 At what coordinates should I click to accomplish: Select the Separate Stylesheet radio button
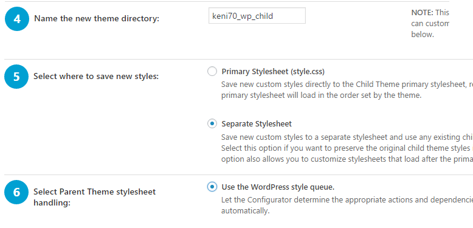(x=212, y=123)
